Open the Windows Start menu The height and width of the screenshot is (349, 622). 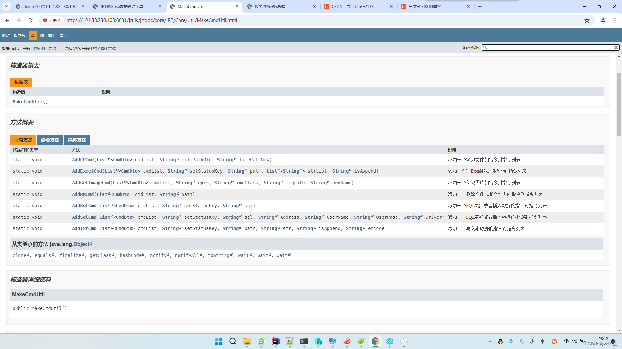[x=219, y=341]
